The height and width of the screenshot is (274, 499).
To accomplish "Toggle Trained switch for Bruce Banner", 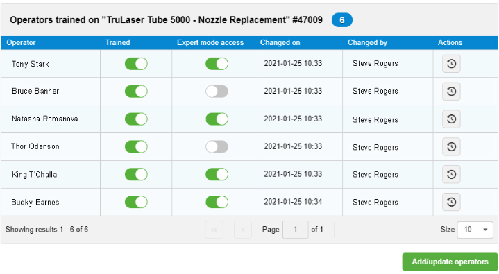I will (136, 92).
